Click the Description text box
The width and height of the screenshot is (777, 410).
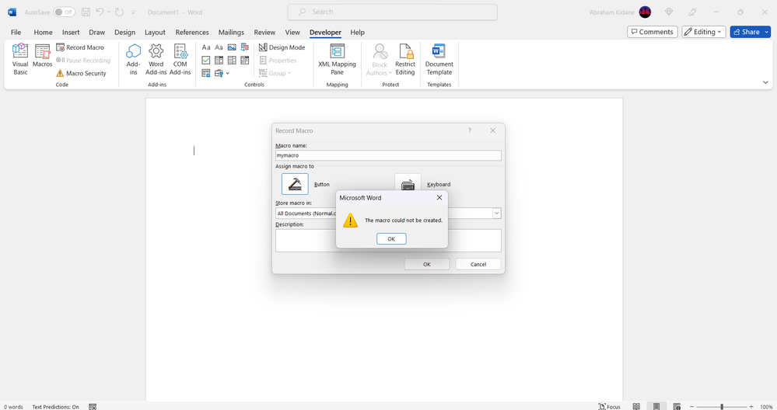(x=388, y=241)
